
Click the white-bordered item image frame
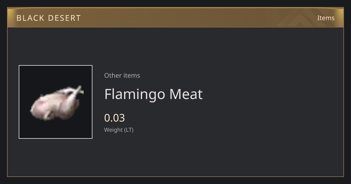pyautogui.click(x=56, y=102)
